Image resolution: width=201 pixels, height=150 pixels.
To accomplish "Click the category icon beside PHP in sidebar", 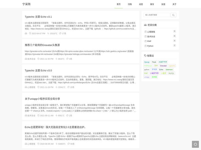I will tap(145, 41).
